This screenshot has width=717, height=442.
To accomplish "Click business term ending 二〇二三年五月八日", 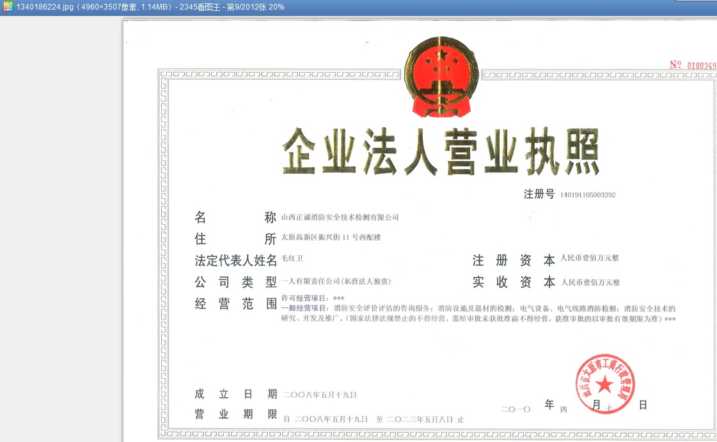I will tap(420, 419).
